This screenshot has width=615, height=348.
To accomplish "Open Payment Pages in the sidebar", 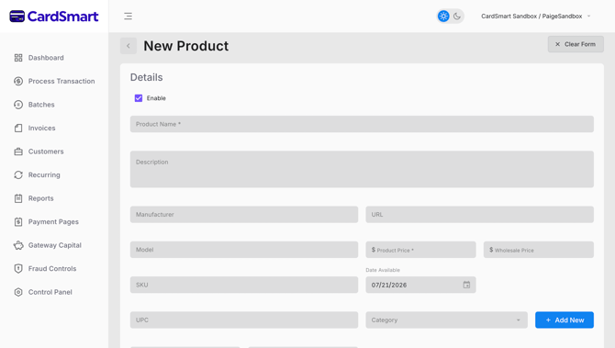I will 54,221.
